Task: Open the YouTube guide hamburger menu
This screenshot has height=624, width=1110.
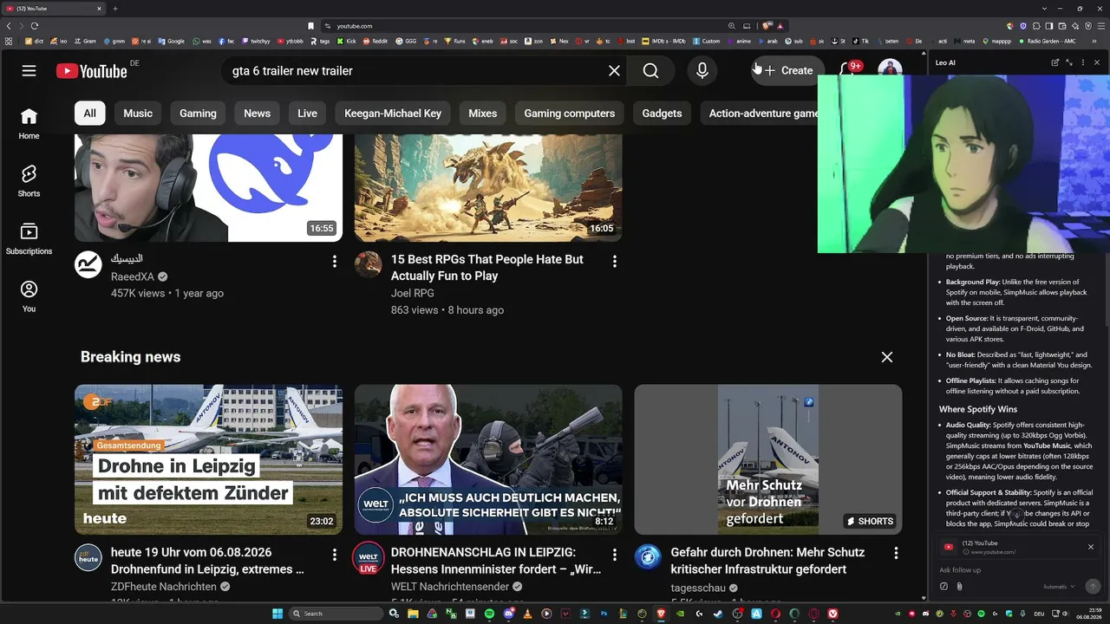Action: 29,71
